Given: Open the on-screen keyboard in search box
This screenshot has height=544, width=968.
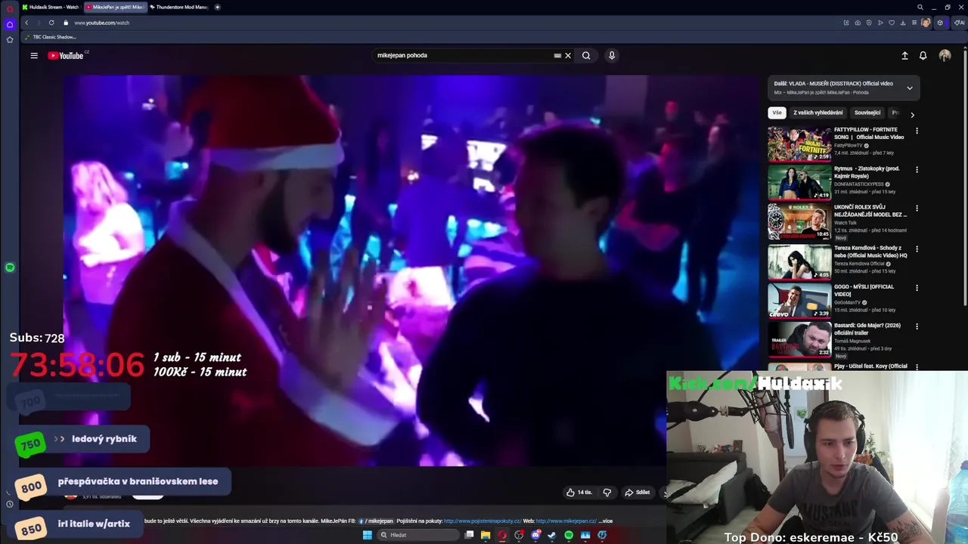Looking at the screenshot, I should [557, 55].
